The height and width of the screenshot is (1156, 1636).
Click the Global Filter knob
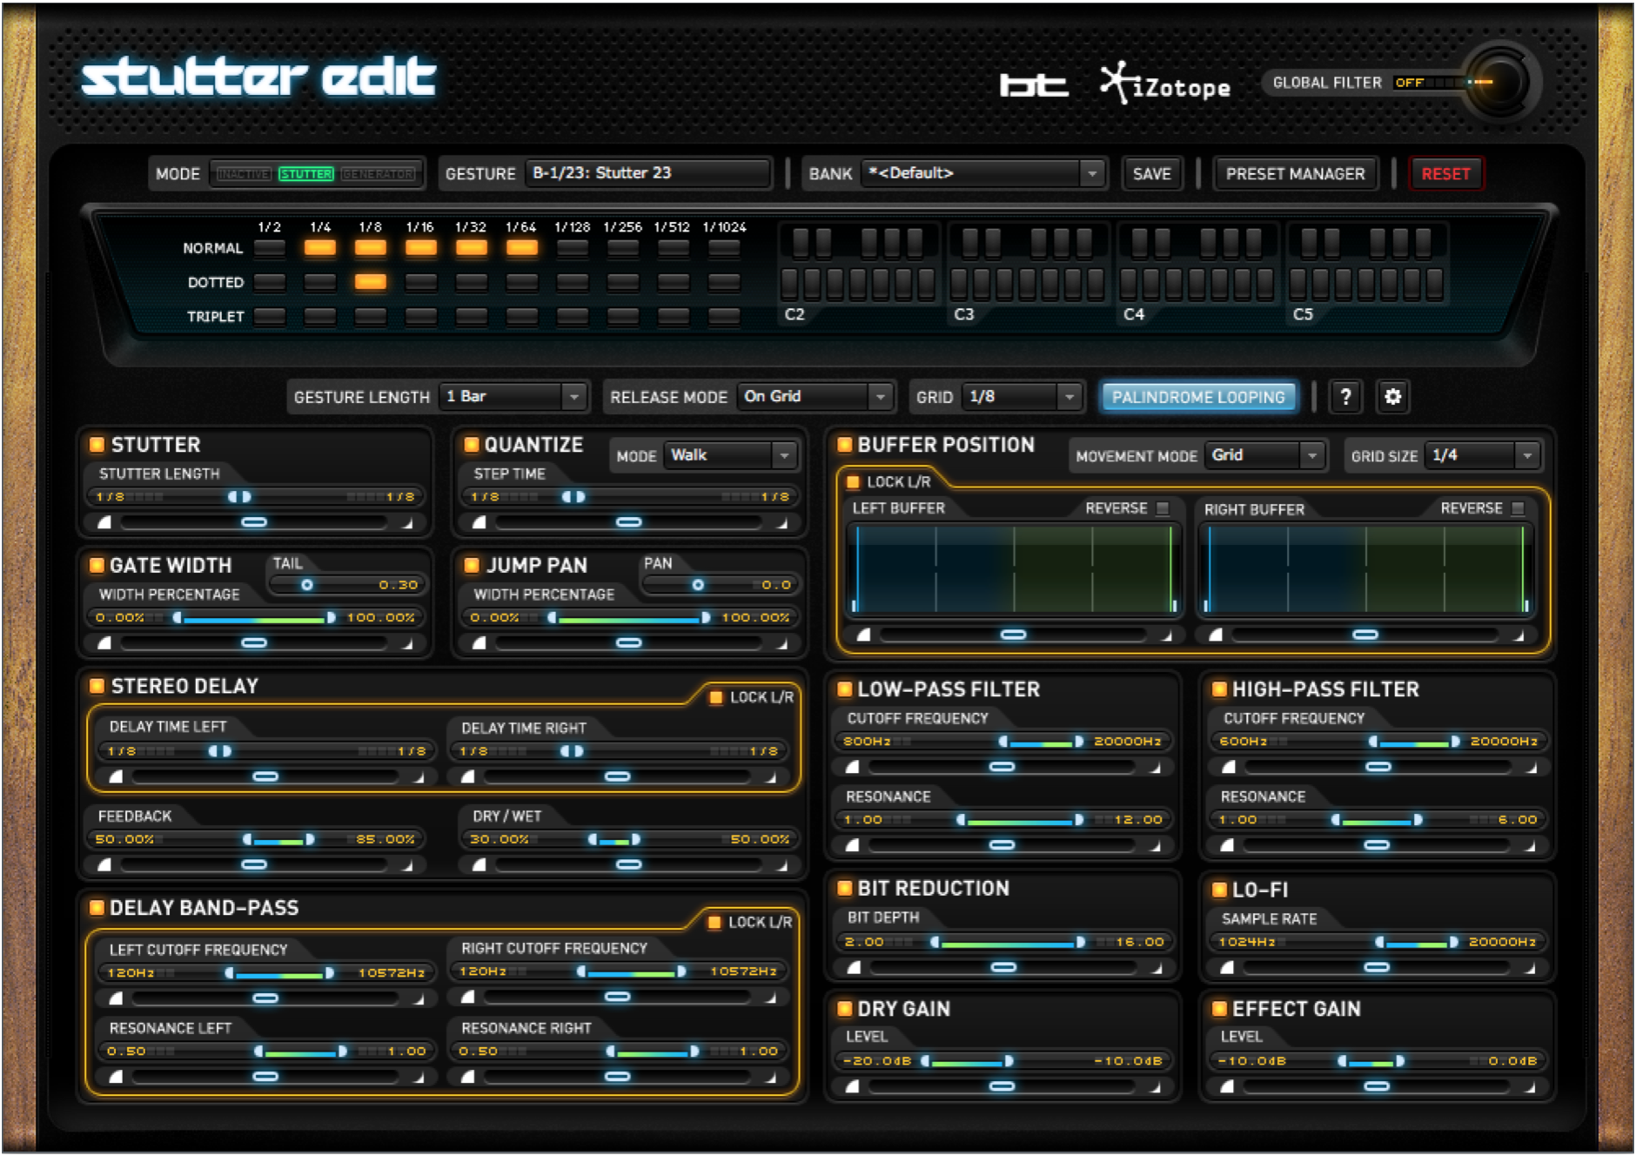[1499, 84]
